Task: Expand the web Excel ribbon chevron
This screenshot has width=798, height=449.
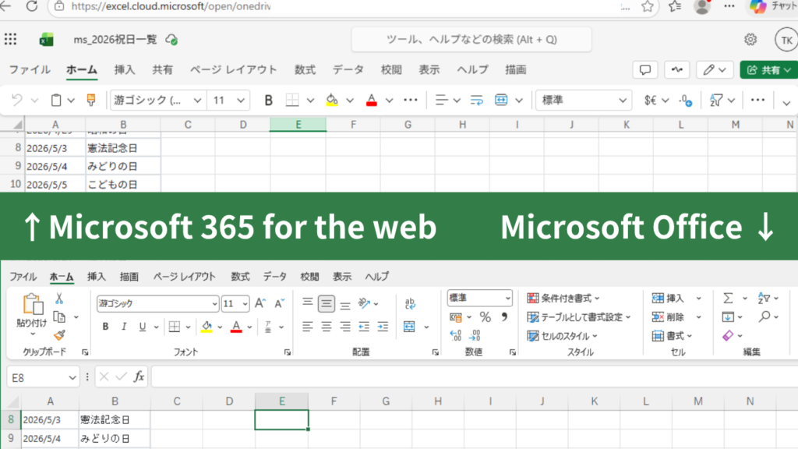Action: pos(786,103)
